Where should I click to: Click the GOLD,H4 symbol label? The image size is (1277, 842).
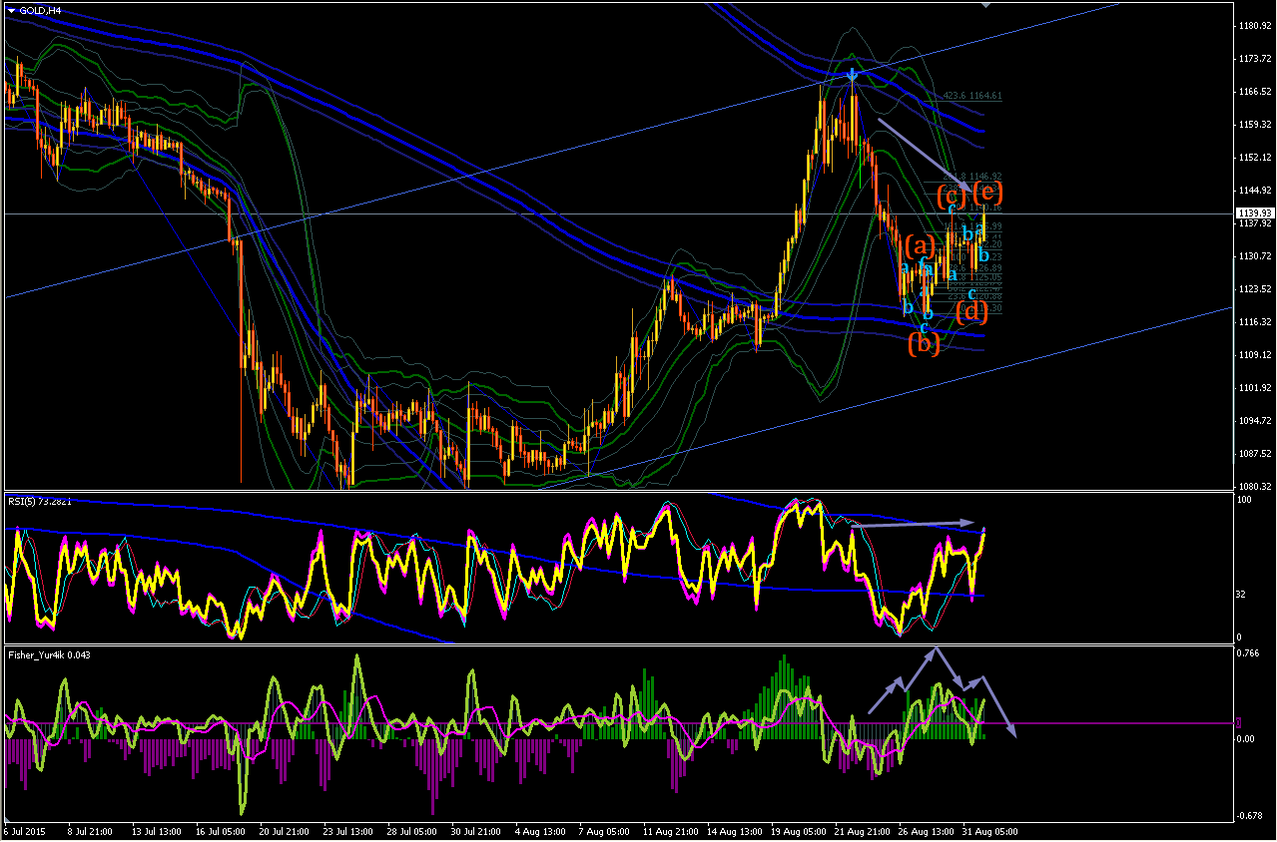[39, 10]
